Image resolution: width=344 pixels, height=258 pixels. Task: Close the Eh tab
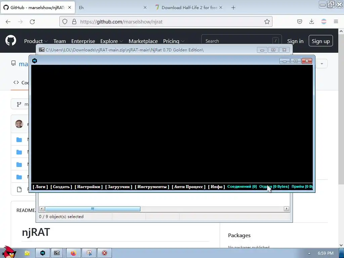[145, 7]
